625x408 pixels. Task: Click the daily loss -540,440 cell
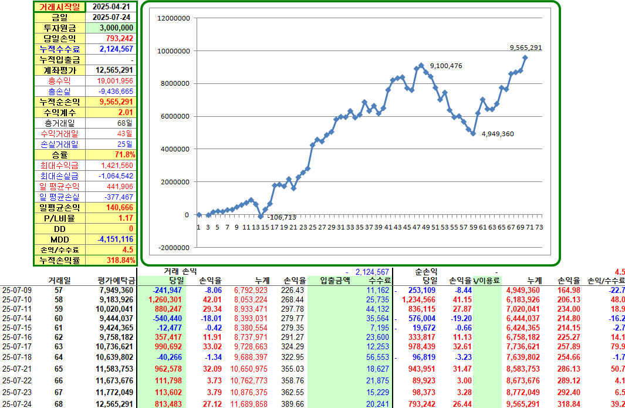point(167,319)
